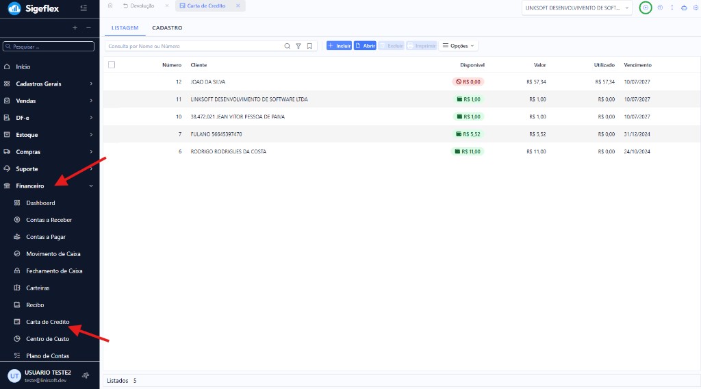
Task: Click the UT user avatar
Action: 14,376
